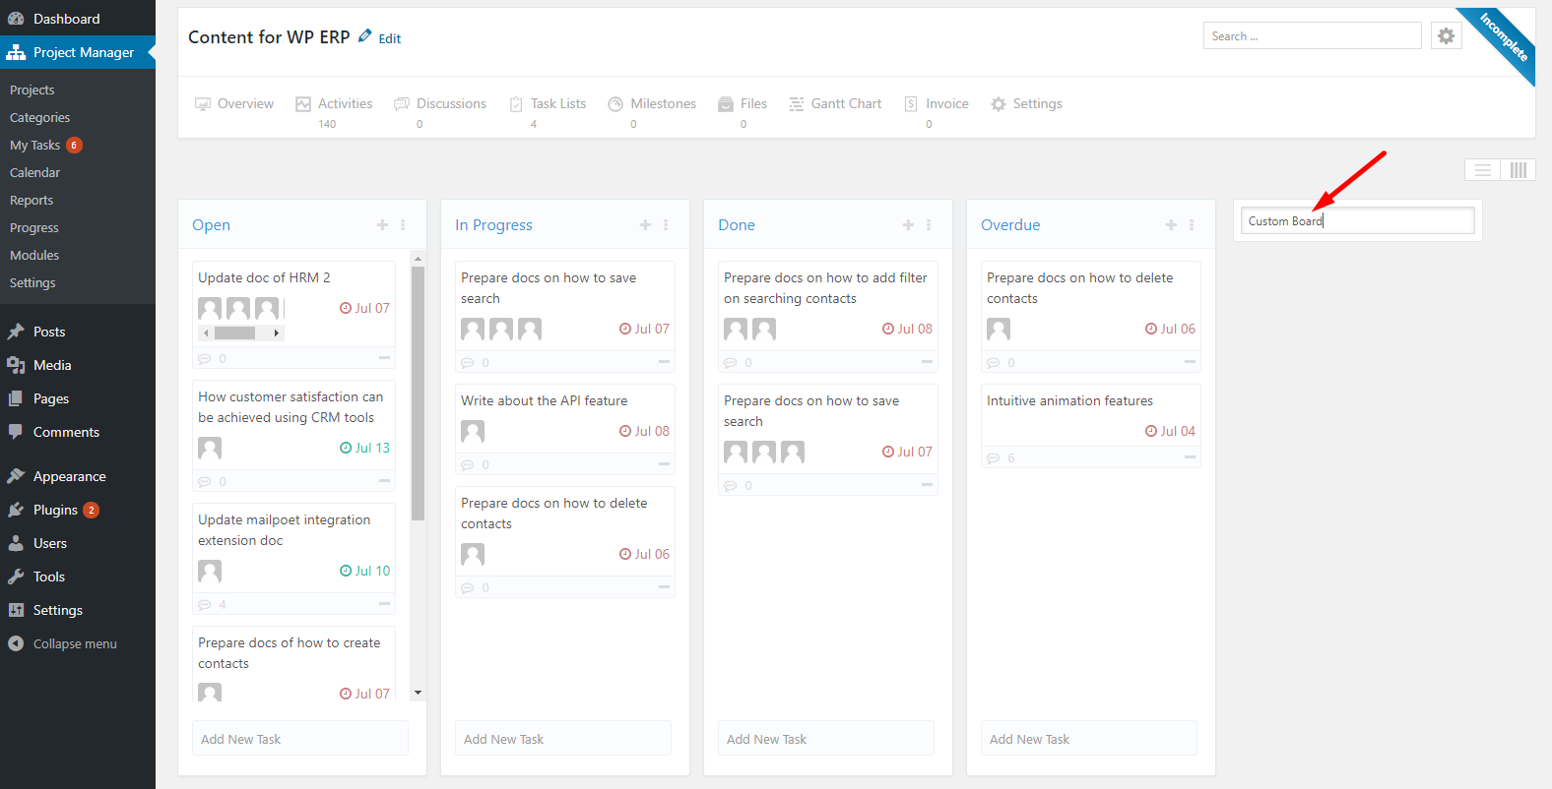Switch to kanban board view icon

[x=1519, y=170]
